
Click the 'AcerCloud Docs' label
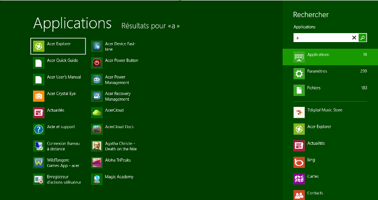tap(120, 127)
